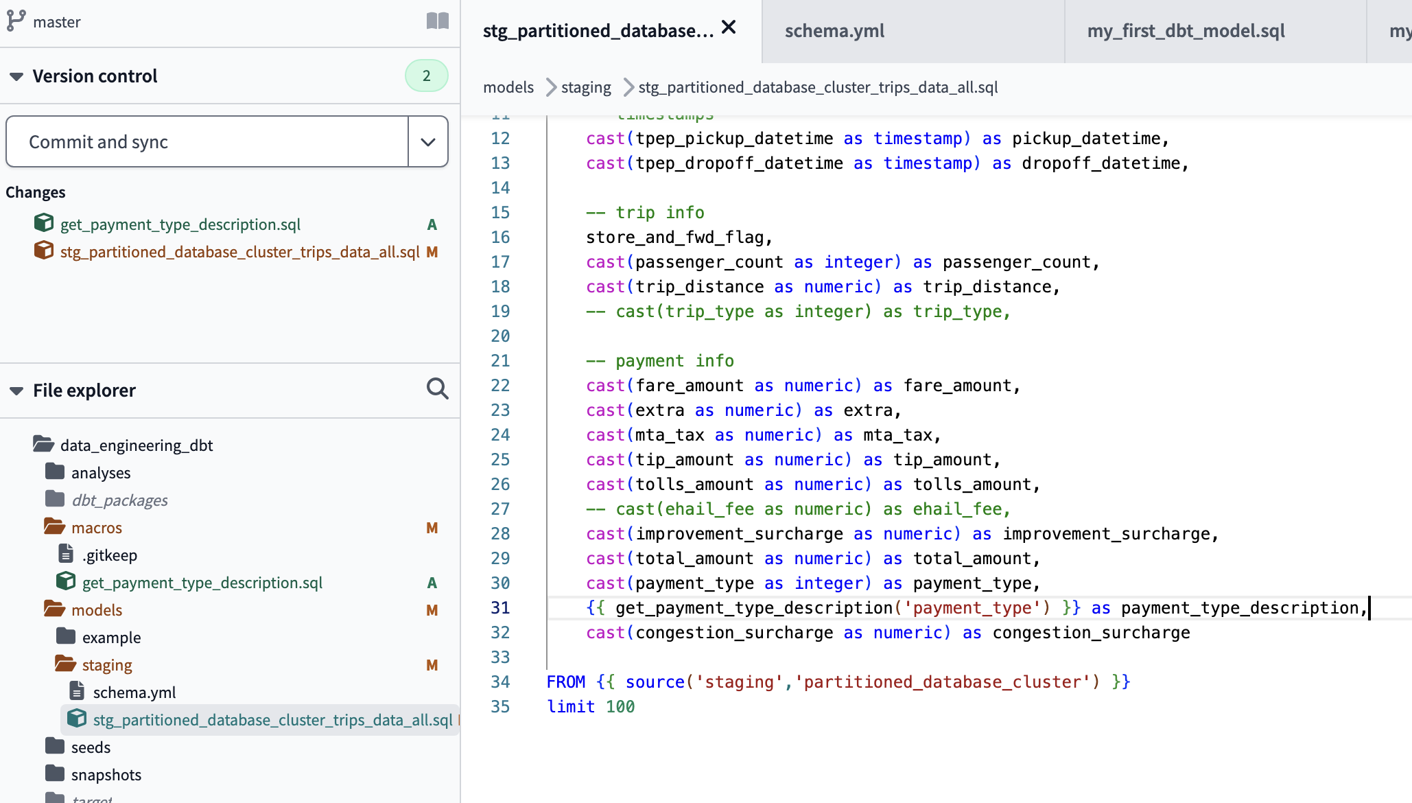Click the analyses folder icon
This screenshot has width=1412, height=803.
pyautogui.click(x=55, y=472)
